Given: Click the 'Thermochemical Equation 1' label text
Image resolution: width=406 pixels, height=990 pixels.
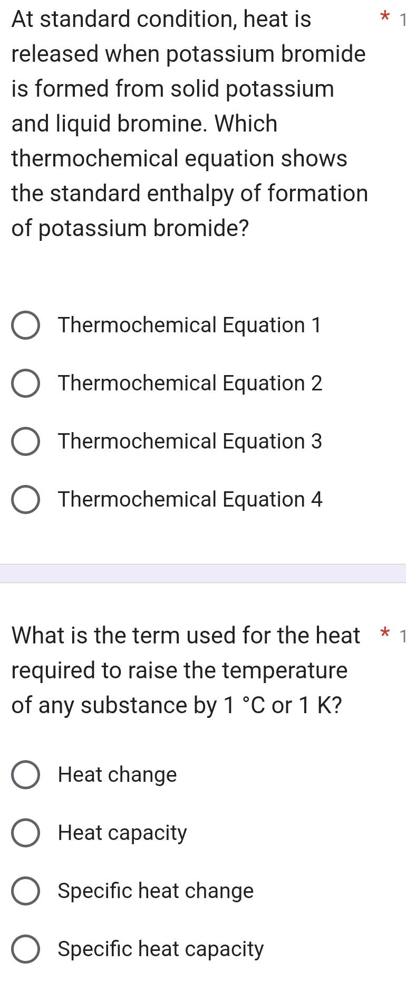Looking at the screenshot, I should [189, 325].
